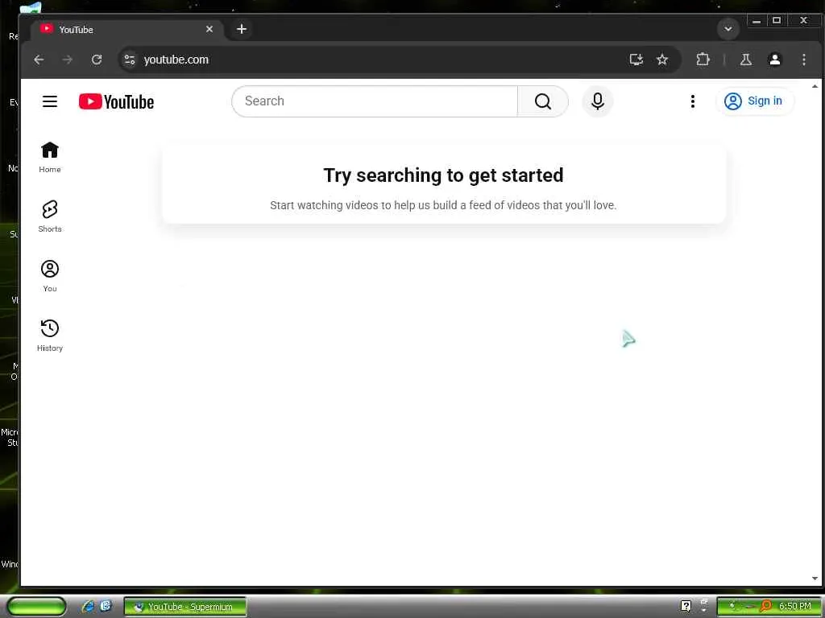This screenshot has width=825, height=618.
Task: Open a new tab with plus button
Action: pyautogui.click(x=242, y=30)
